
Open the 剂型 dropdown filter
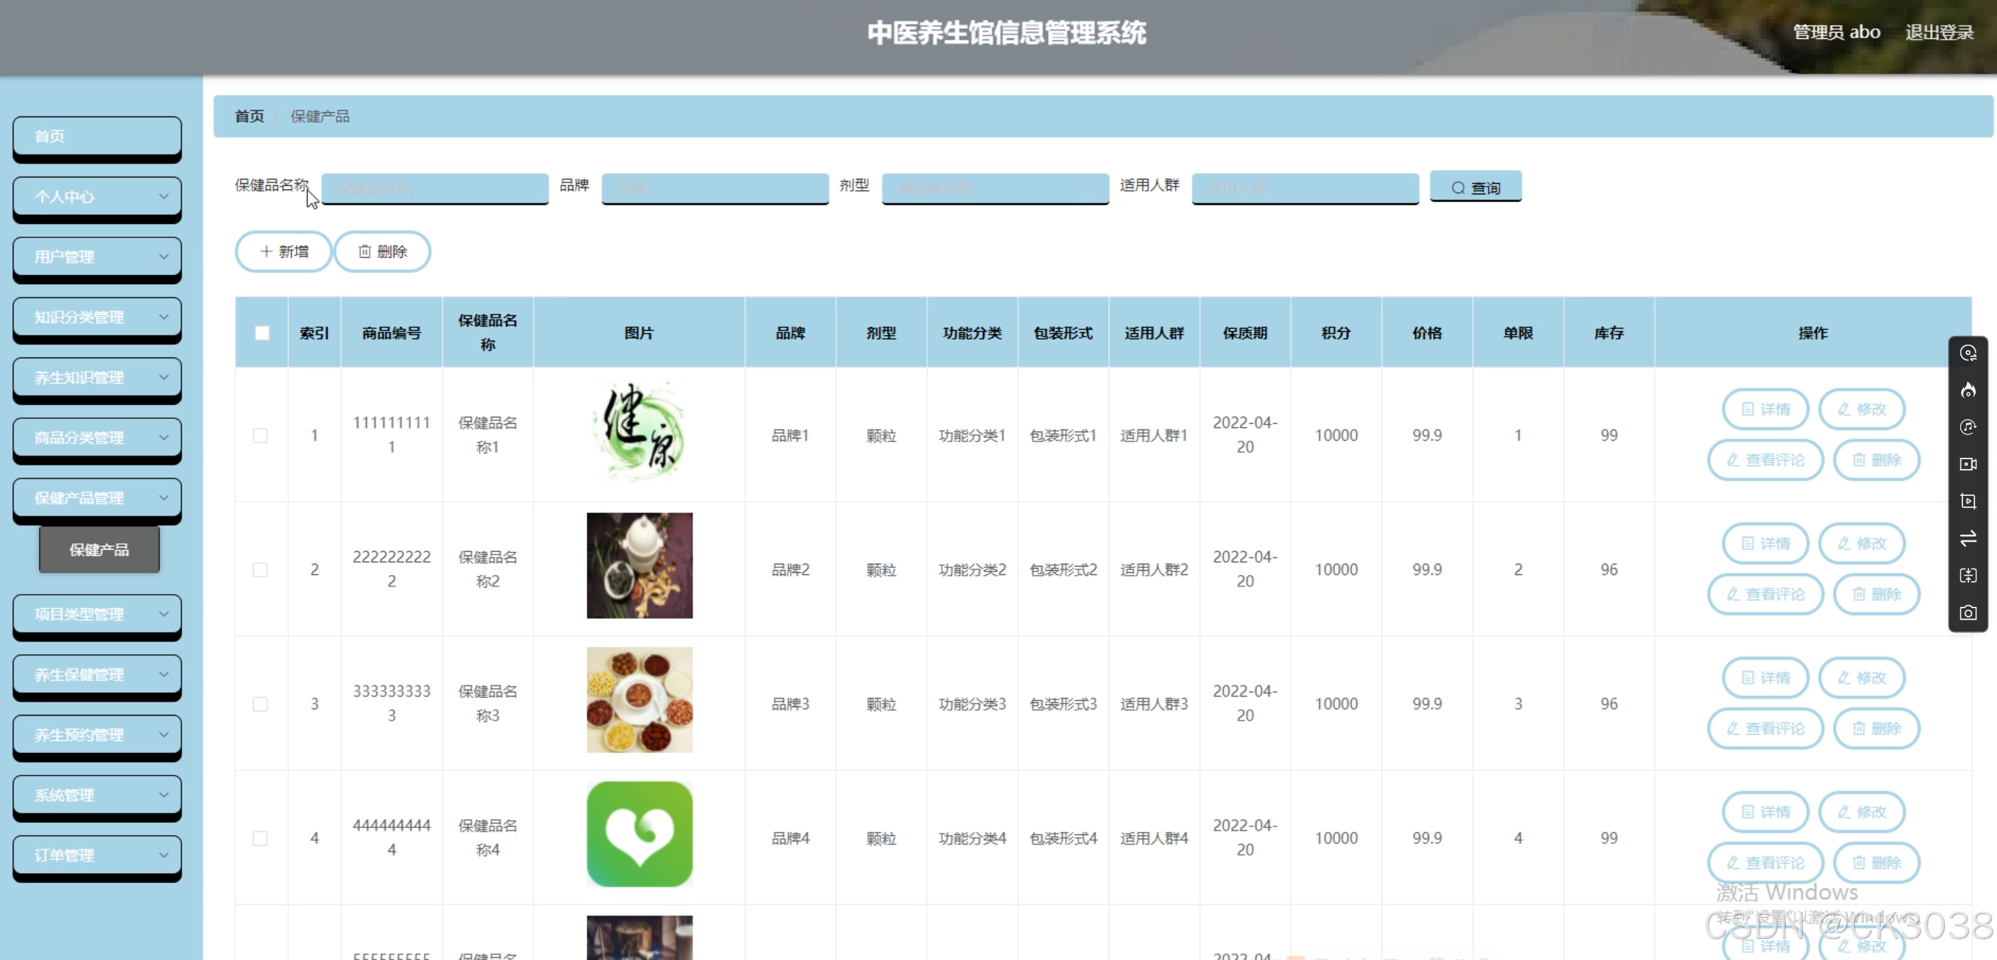[995, 189]
